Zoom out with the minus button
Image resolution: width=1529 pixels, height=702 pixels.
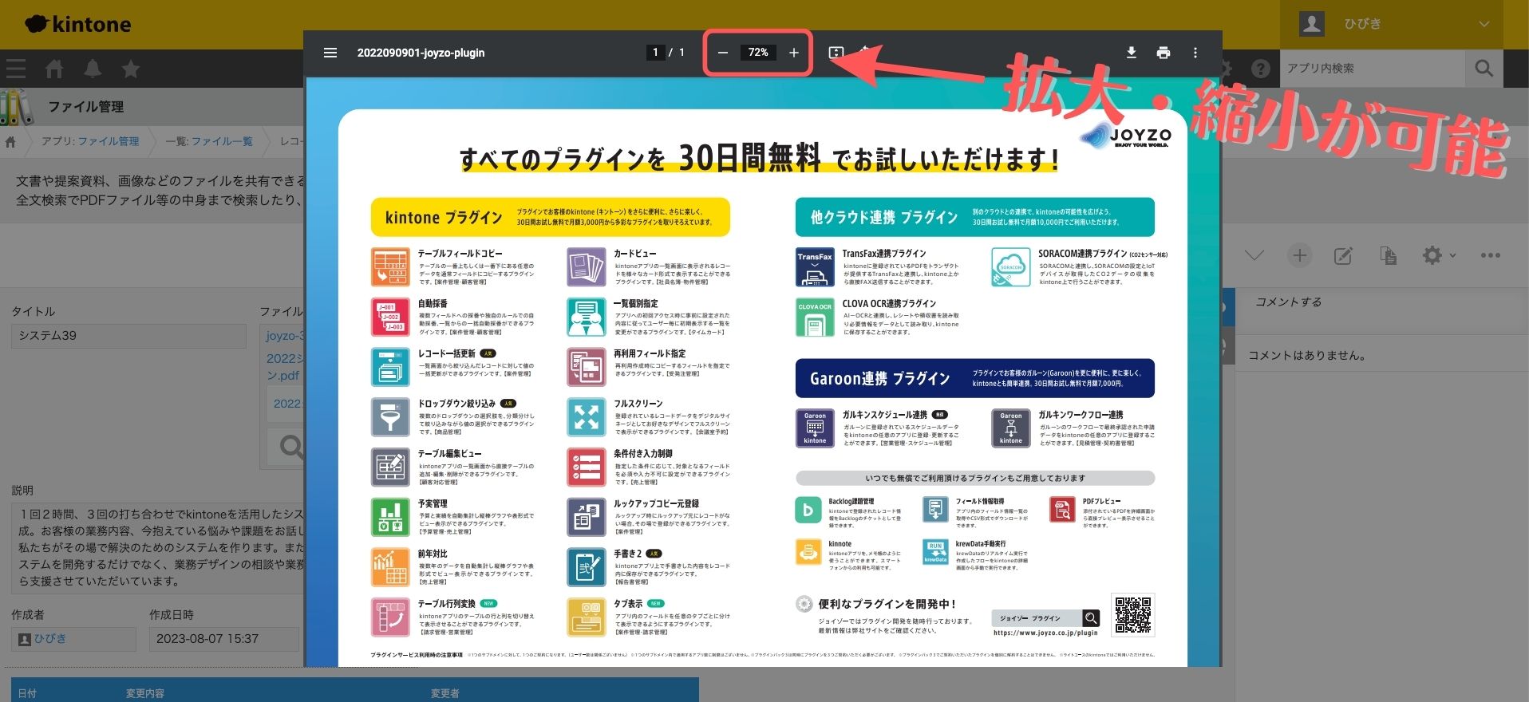723,53
